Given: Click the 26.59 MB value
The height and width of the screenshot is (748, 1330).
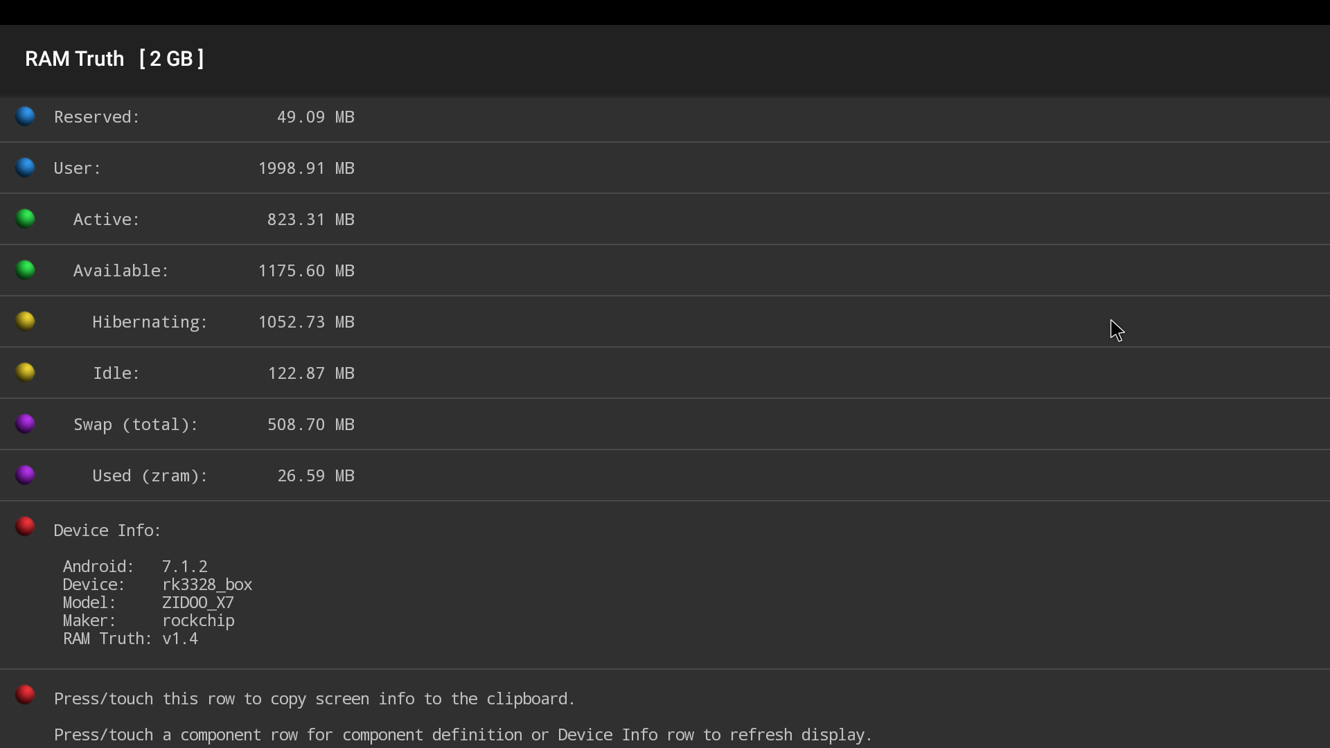Looking at the screenshot, I should point(316,476).
